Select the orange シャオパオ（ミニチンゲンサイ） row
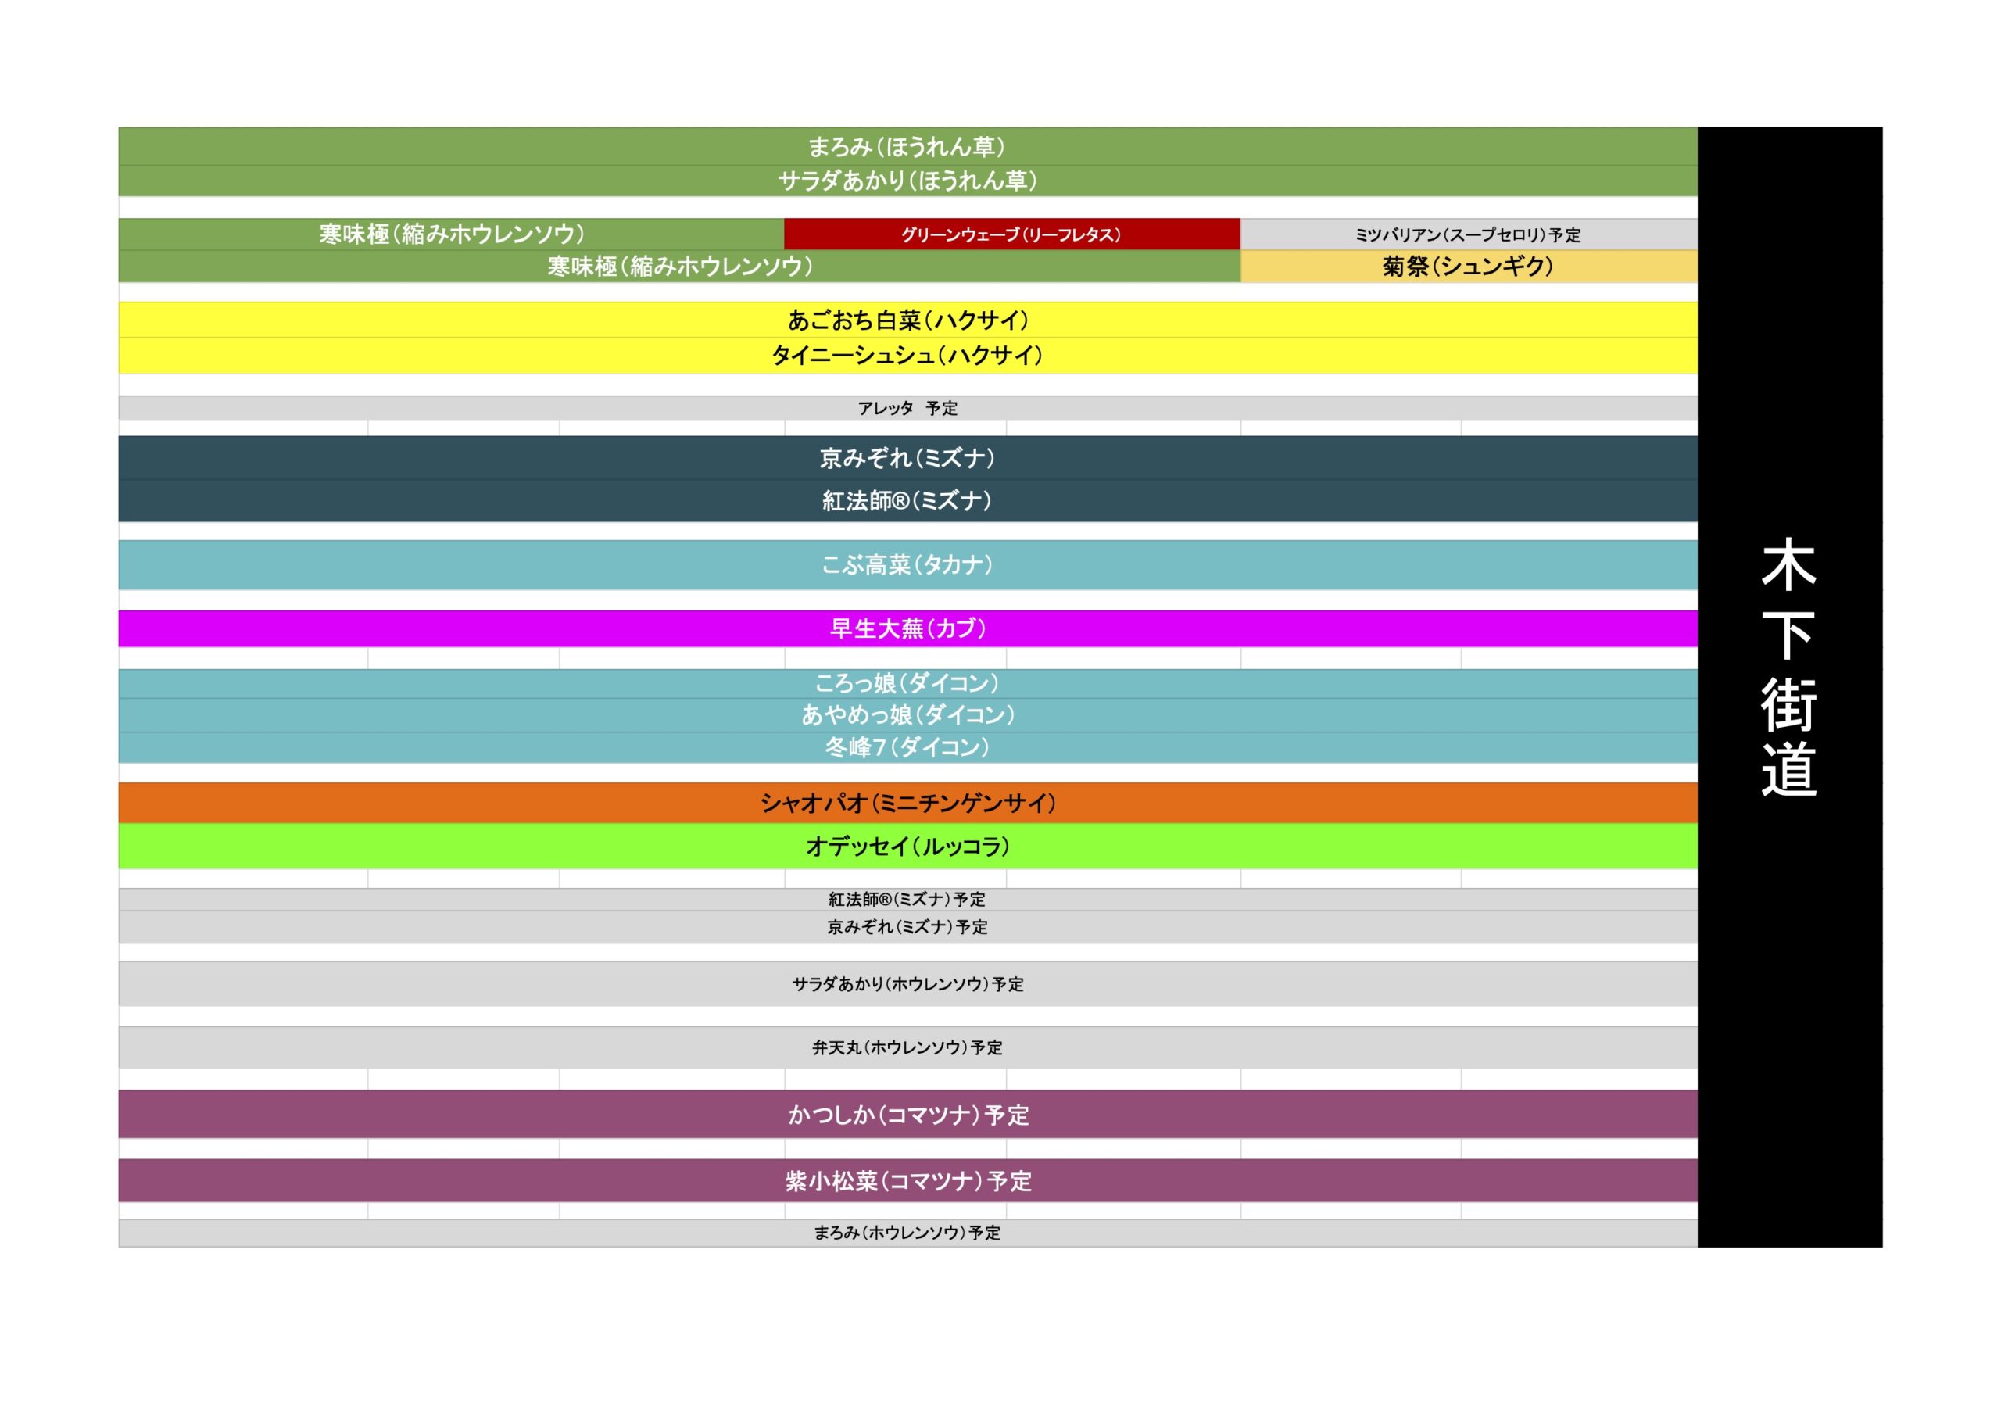2001x1414 pixels. point(907,803)
